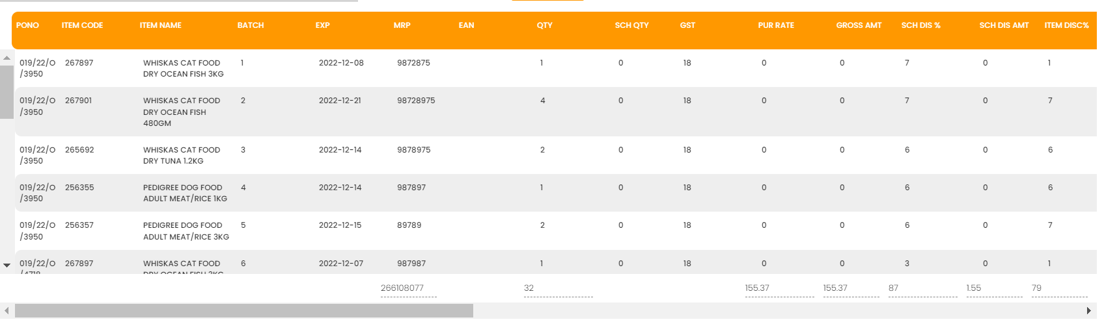Click the SCH DIS % column header

point(920,25)
